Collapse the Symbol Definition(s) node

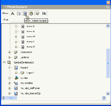pyautogui.click(x=4, y=62)
